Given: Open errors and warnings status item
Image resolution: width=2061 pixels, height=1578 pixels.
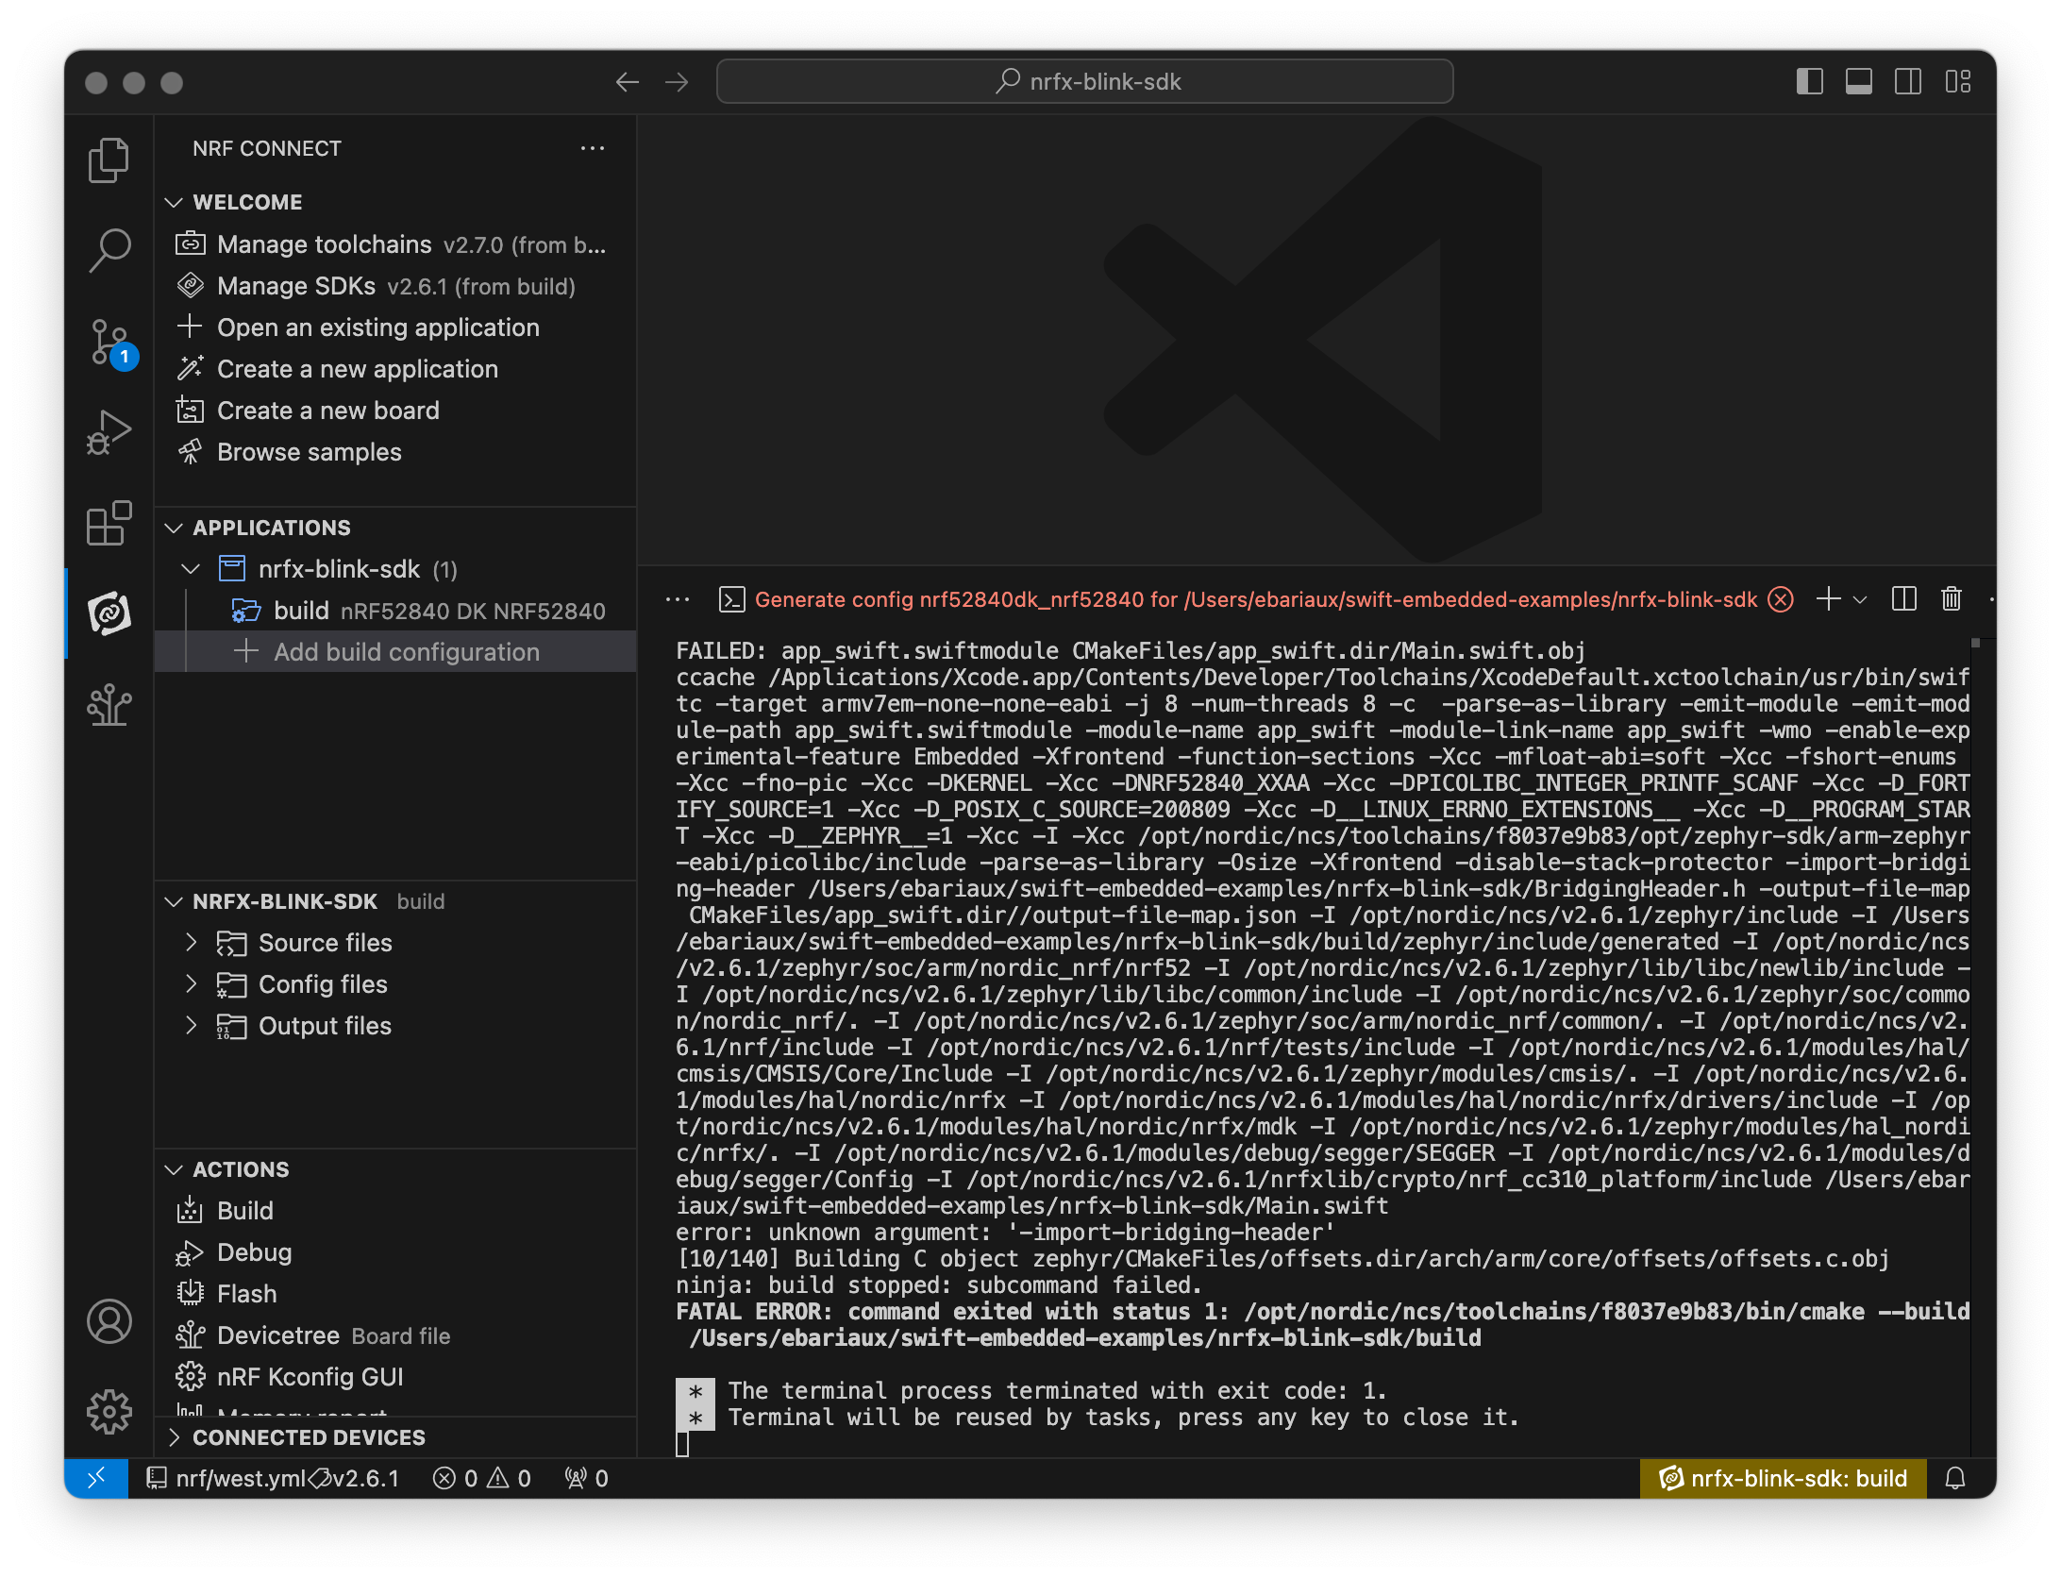Looking at the screenshot, I should [482, 1478].
